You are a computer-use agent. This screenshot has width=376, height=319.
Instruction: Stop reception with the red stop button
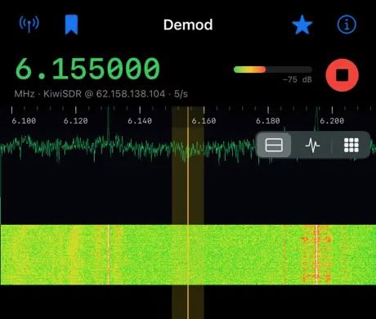[342, 75]
